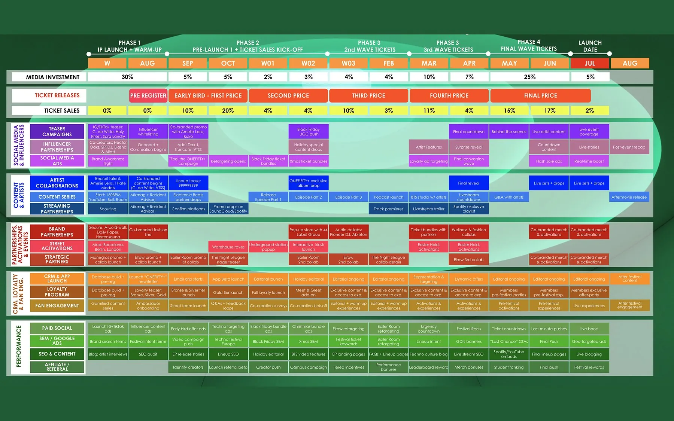674x421 pixels.
Task: Click the PRE REGISTER ticket release block
Action: pyautogui.click(x=148, y=95)
